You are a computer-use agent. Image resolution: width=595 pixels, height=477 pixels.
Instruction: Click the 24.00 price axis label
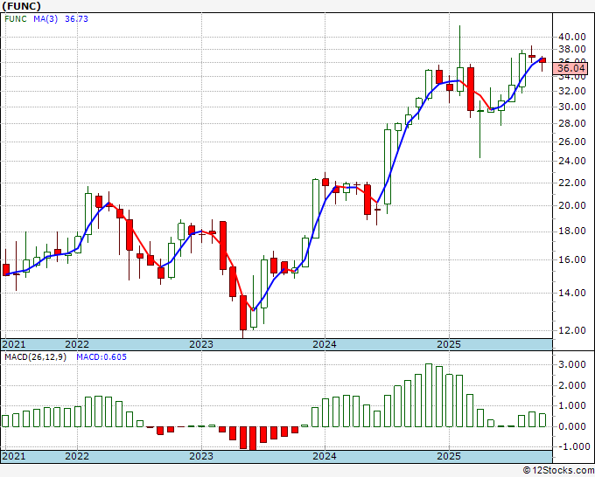point(571,161)
